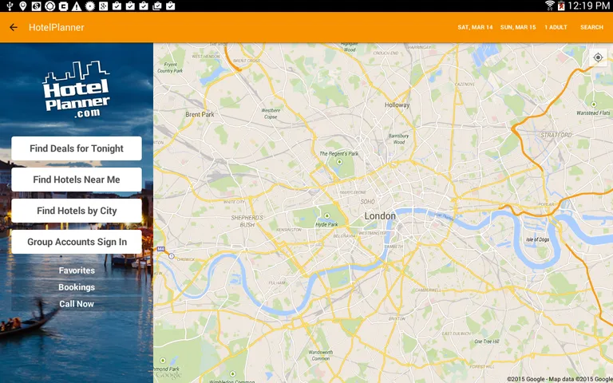The width and height of the screenshot is (613, 383).
Task: Tap the warning triangle notification icon
Action: click(x=77, y=6)
